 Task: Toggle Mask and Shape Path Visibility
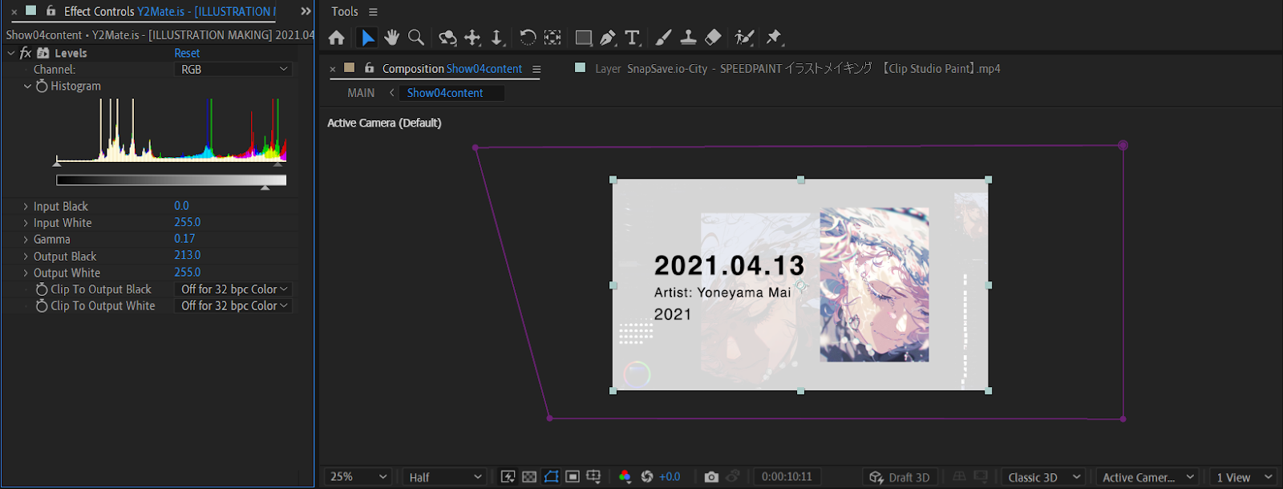[x=551, y=477]
